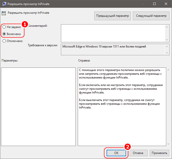172x159 pixels.
Task: Click the window icon in title bar
Action: click(4, 4)
